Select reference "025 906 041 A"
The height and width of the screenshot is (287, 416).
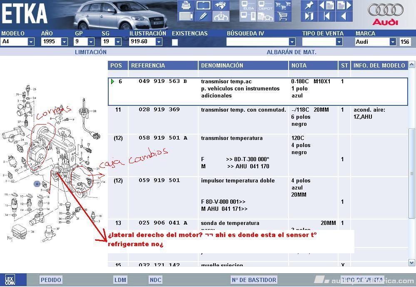click(163, 223)
